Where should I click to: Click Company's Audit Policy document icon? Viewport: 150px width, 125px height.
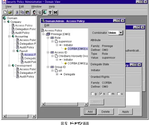tap(13, 33)
